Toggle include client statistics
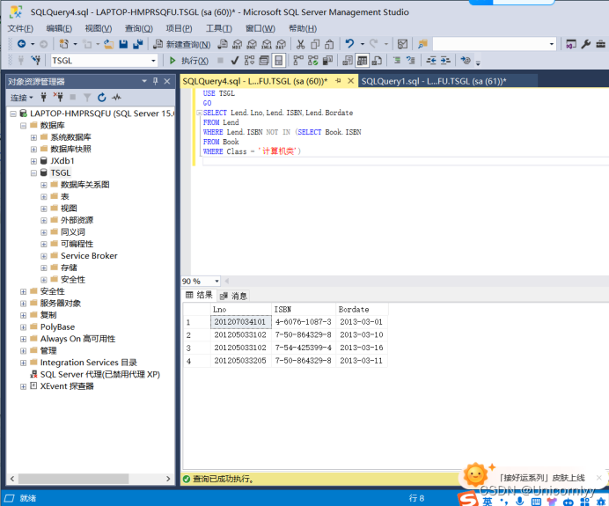The width and height of the screenshot is (609, 506). click(x=327, y=61)
